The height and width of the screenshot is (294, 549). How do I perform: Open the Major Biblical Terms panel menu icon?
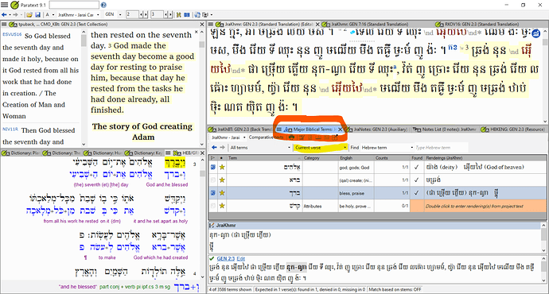click(x=279, y=130)
